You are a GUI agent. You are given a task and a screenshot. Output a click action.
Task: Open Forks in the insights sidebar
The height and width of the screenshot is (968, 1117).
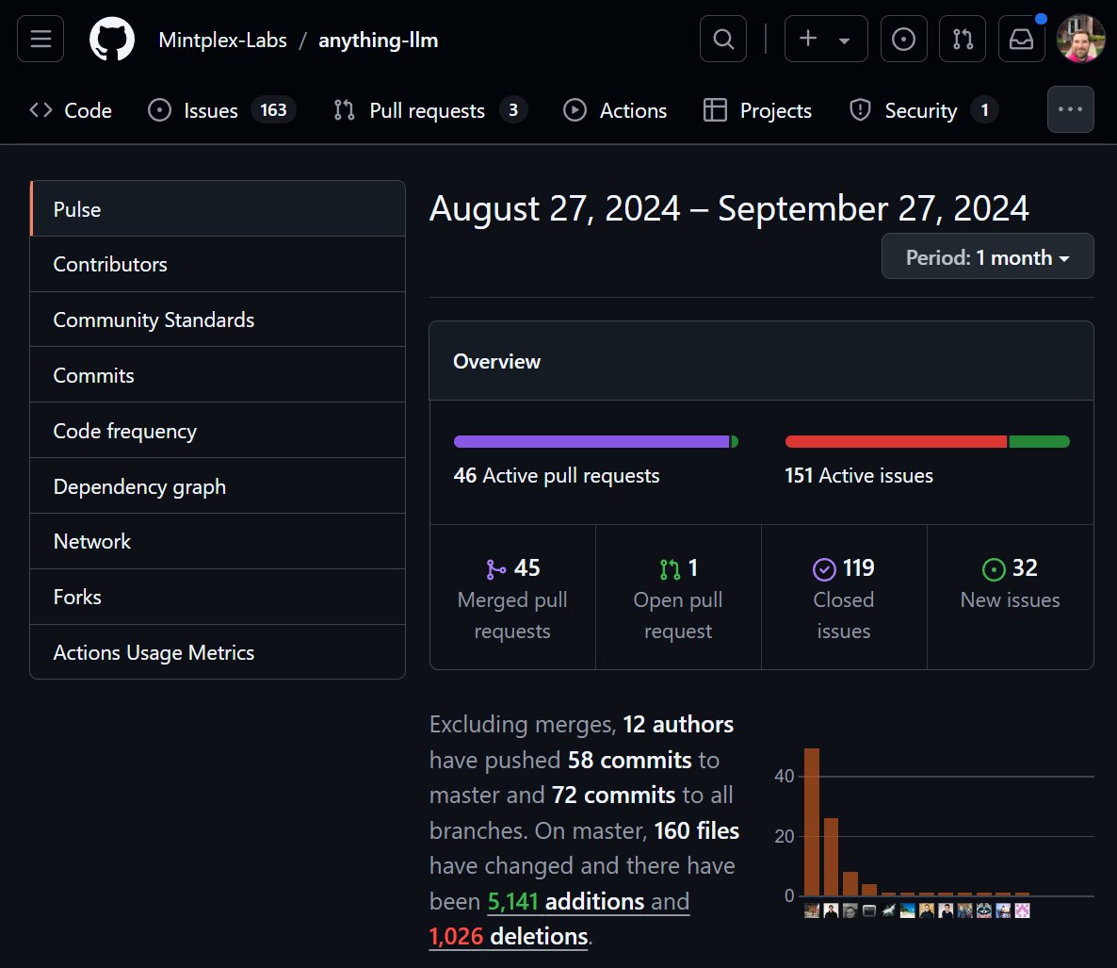pyautogui.click(x=218, y=598)
